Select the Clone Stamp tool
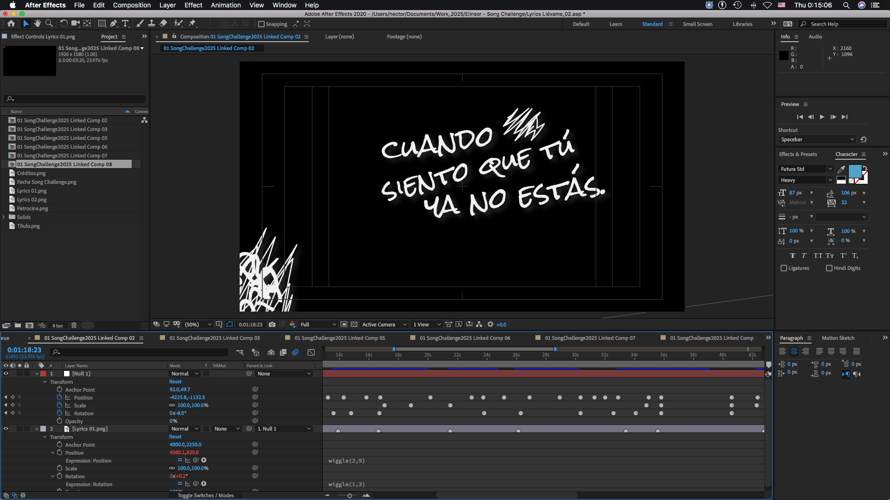 tap(151, 24)
